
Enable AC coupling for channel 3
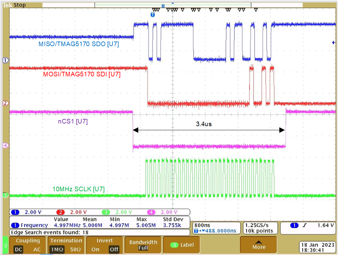pos(37,249)
